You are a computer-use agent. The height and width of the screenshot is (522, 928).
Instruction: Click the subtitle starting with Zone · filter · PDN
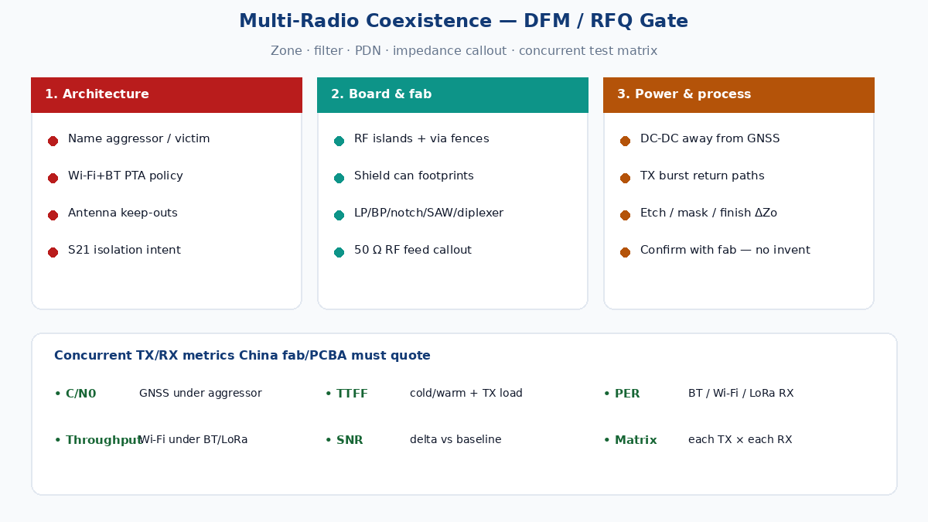[464, 51]
